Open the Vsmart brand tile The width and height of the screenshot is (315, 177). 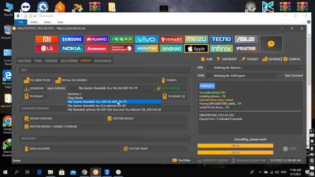point(171,39)
